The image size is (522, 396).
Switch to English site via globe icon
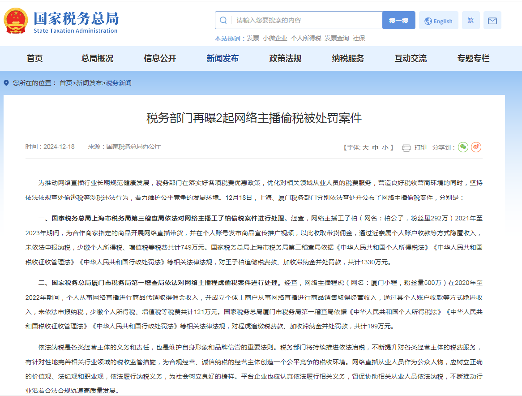pyautogui.click(x=428, y=21)
